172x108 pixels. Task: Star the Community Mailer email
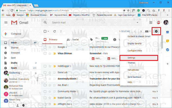[50, 91]
